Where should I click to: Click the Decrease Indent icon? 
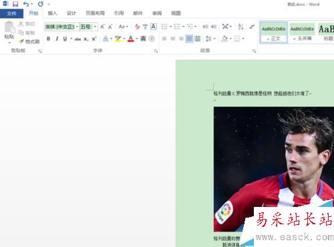pos(206,27)
